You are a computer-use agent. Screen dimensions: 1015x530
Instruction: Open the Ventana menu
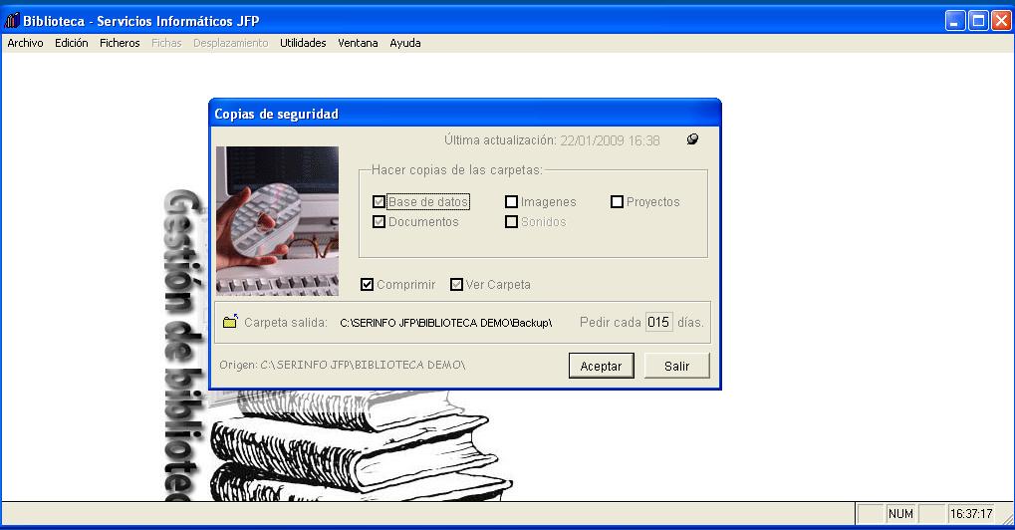click(x=358, y=43)
